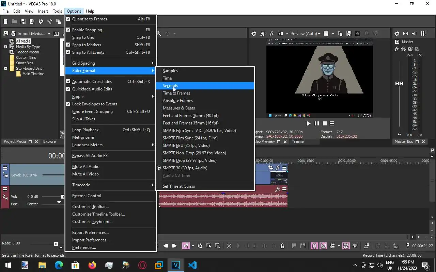Click the Rate slider handle
Viewport: 436px width, 272px height.
(x=56, y=244)
